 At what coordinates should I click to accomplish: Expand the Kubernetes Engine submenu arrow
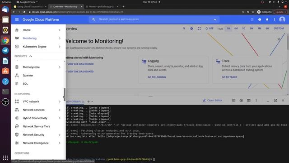(x=60, y=47)
